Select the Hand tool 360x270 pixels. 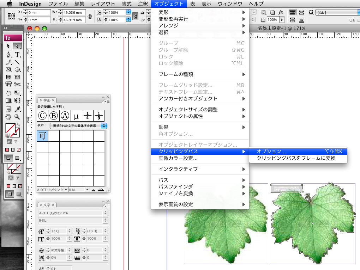coord(8,117)
